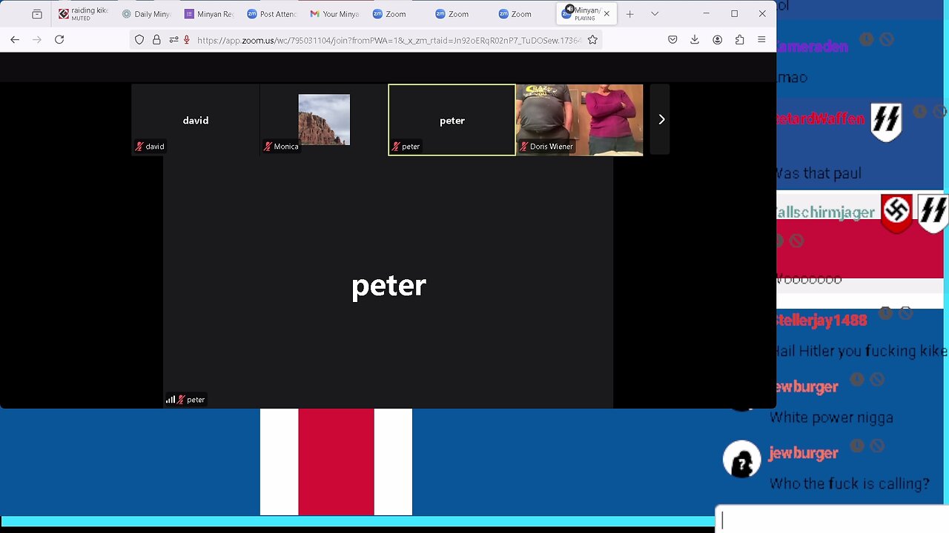Click david's muted microphone icon

tap(139, 147)
